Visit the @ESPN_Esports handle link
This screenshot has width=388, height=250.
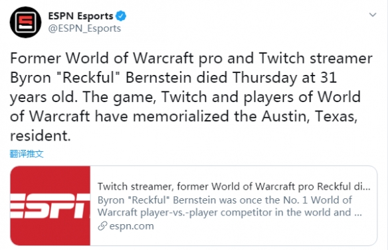coord(84,29)
